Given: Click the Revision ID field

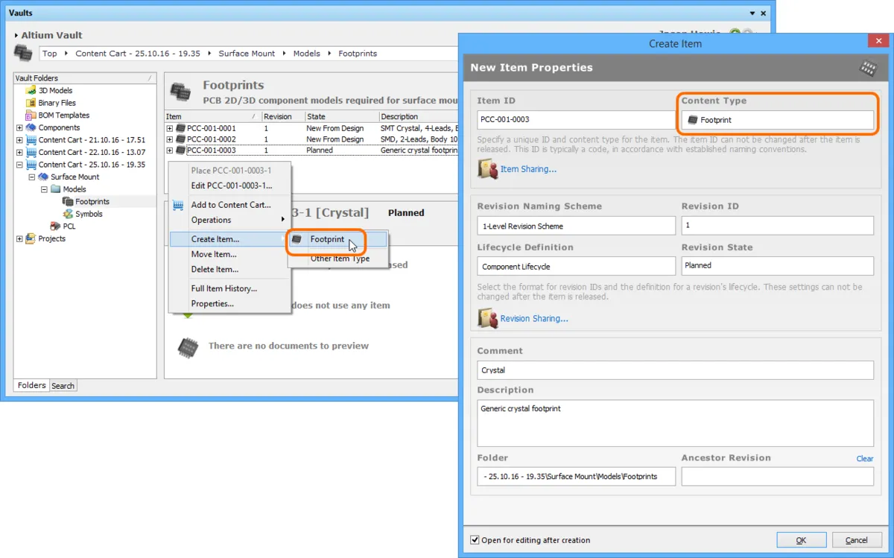Looking at the screenshot, I should [x=777, y=226].
